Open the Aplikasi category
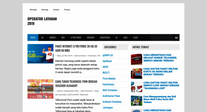The width and height of the screenshot is (207, 112). pyautogui.click(x=107, y=61)
